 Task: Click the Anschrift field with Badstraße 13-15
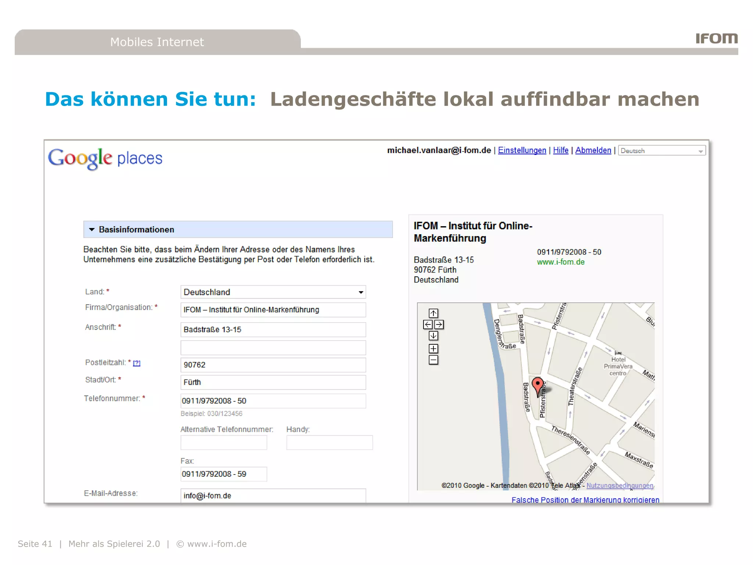pyautogui.click(x=273, y=330)
